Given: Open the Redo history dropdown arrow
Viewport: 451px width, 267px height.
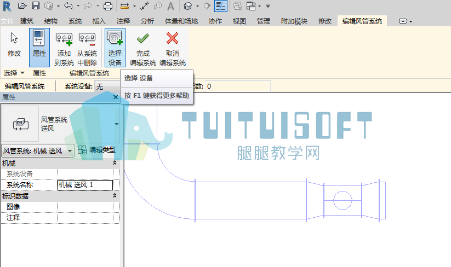Looking at the screenshot, I should tap(98, 6).
